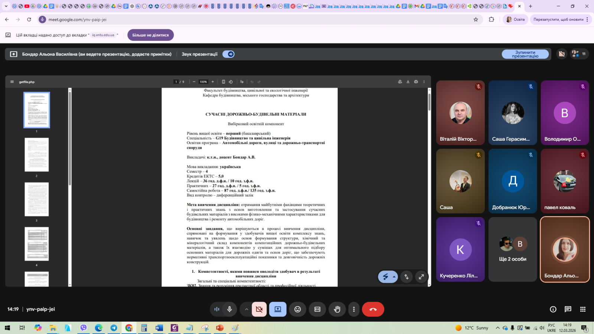Viewport: 594px width, 334px height.
Task: Click the PDF rotate page icon
Action: [x=231, y=82]
